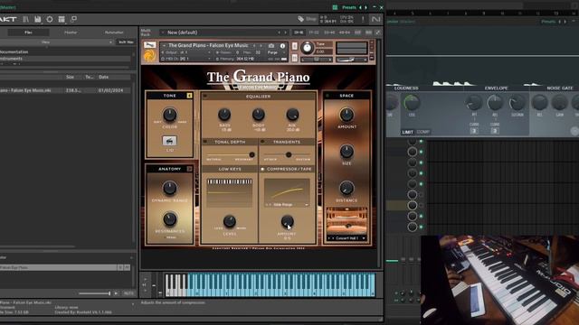Viewport: 579px width, 325px height.
Task: Click the Compressor Amount knob
Action: (287, 221)
